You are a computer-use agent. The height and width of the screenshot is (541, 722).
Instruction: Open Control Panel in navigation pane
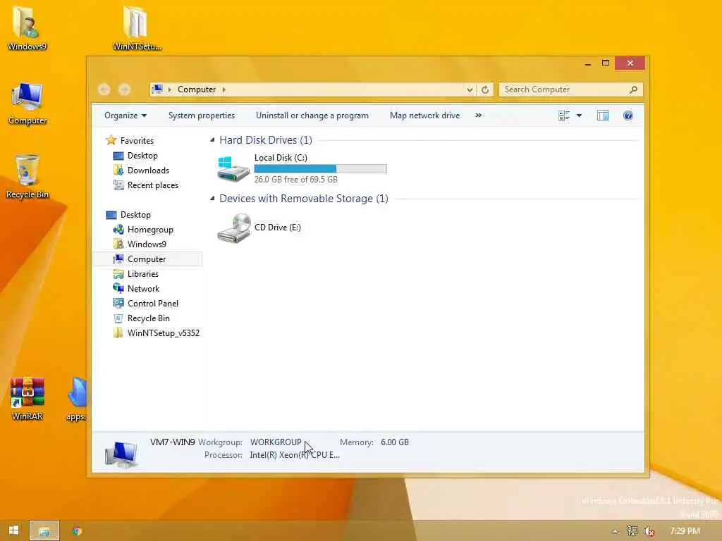(x=152, y=303)
